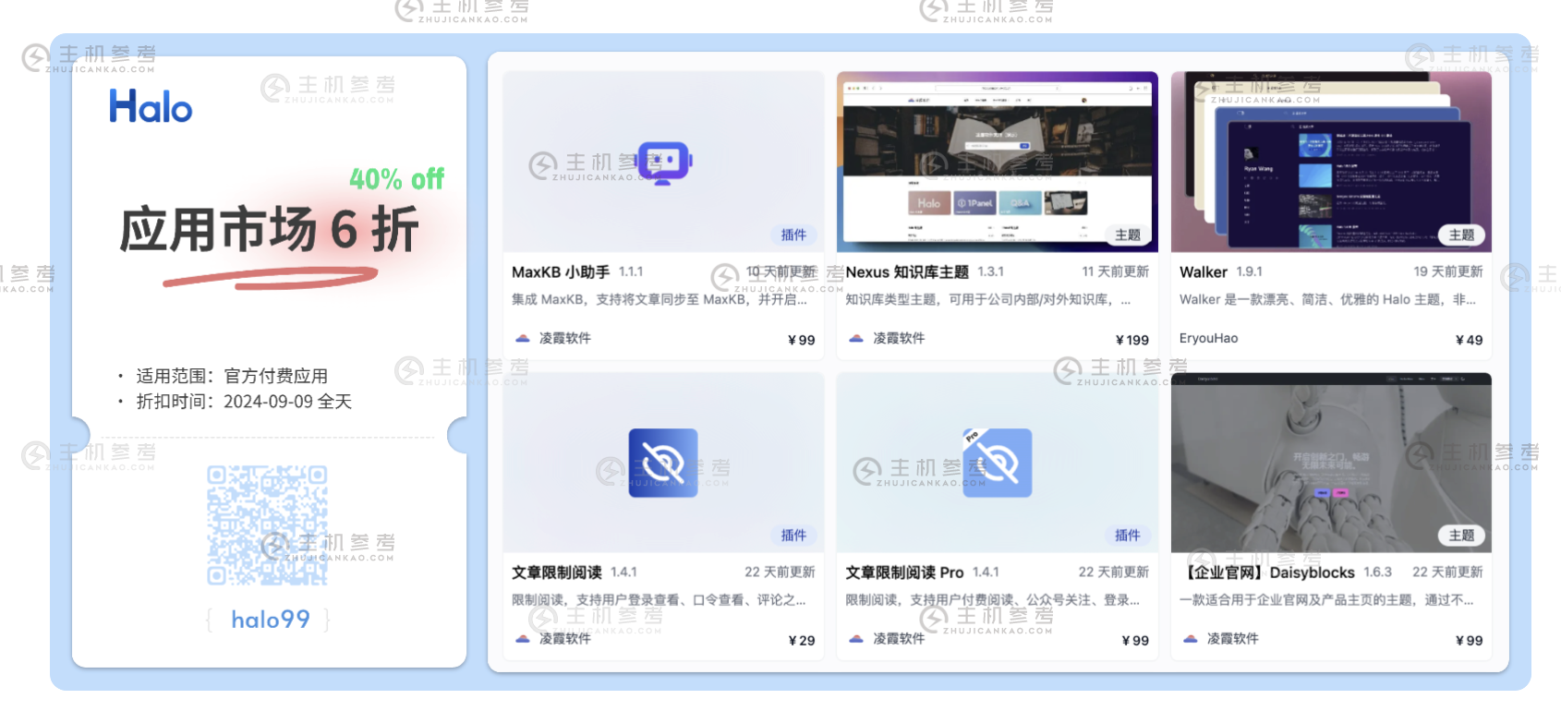Click the MaxKB assistant robot monitor icon
The height and width of the screenshot is (711, 1561).
click(664, 163)
